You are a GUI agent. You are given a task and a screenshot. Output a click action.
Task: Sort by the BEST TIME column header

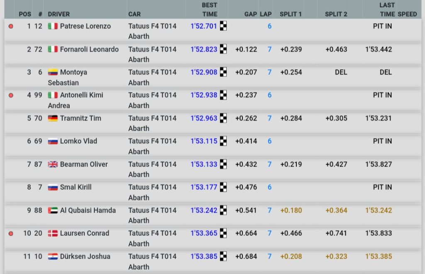point(210,10)
